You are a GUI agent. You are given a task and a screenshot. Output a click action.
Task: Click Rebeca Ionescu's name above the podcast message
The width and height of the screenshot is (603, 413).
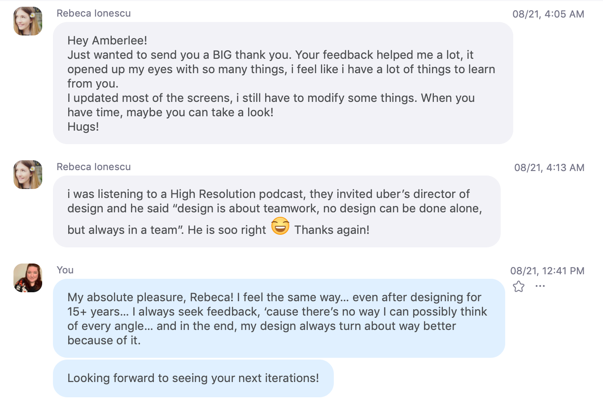click(94, 167)
